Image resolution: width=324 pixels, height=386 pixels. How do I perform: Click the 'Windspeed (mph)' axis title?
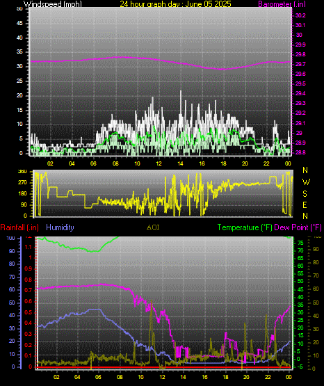(x=52, y=3)
